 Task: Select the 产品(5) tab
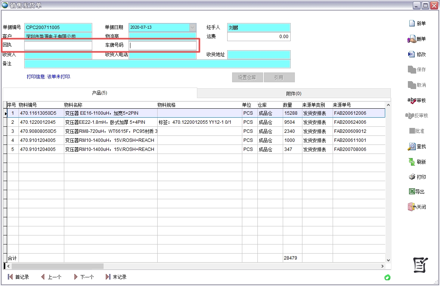(100, 93)
